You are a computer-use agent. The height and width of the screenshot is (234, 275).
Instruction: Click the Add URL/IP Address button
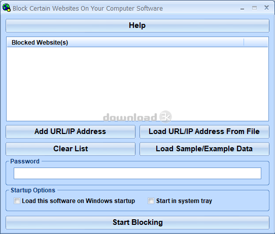pos(71,131)
